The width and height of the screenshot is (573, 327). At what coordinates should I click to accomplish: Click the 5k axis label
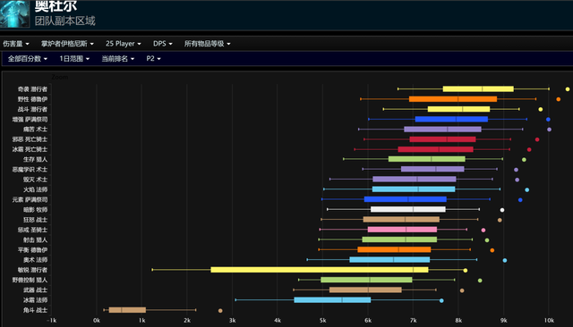point(322,321)
